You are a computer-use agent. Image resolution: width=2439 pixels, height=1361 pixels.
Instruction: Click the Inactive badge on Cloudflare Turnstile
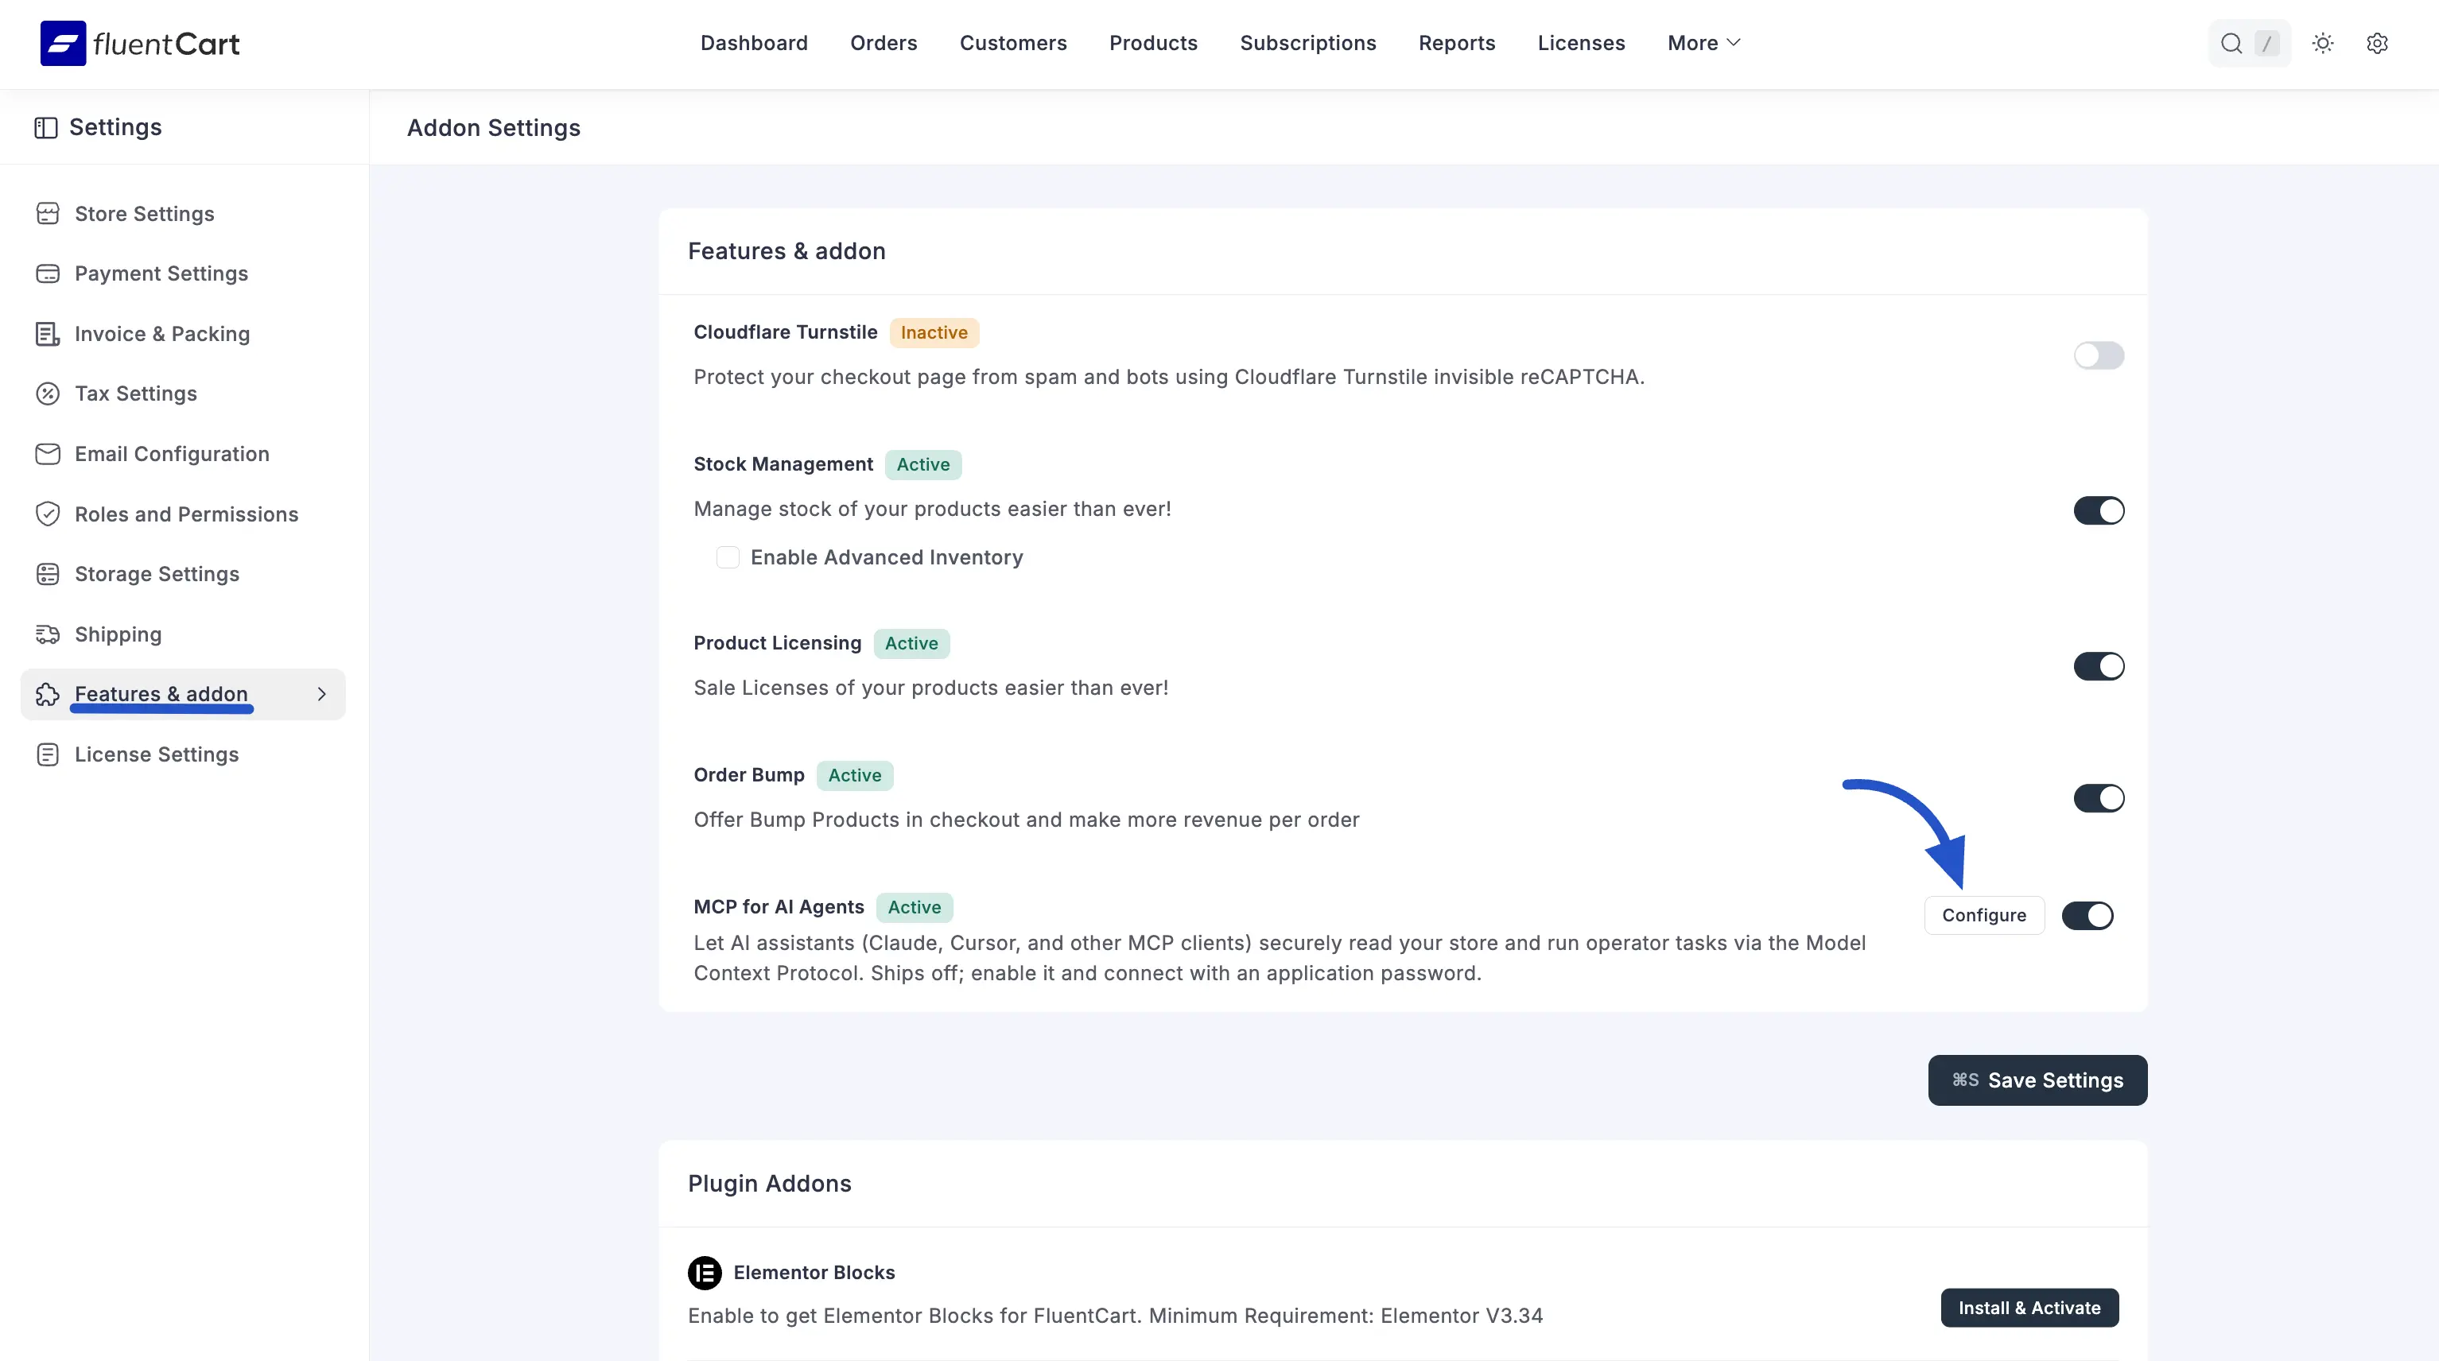tap(934, 333)
